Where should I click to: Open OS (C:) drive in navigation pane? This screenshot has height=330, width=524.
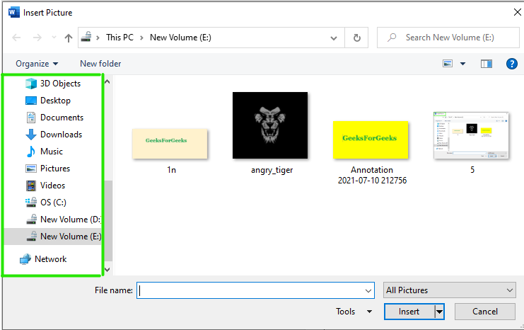tap(53, 203)
